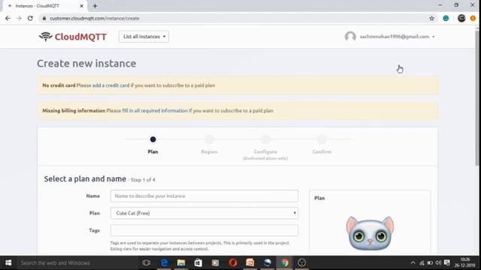Click the CloudMQTT logo
This screenshot has width=481, height=270.
click(73, 37)
